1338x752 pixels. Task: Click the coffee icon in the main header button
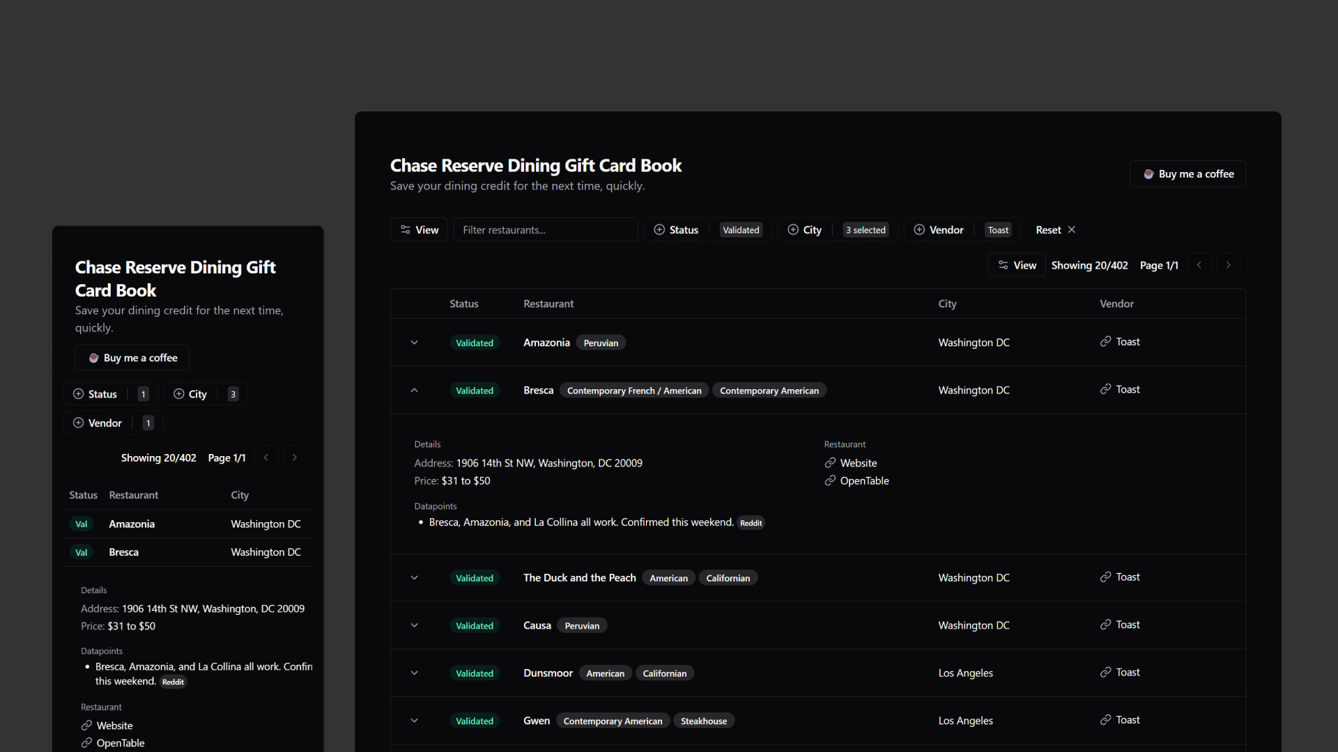pyautogui.click(x=1148, y=174)
